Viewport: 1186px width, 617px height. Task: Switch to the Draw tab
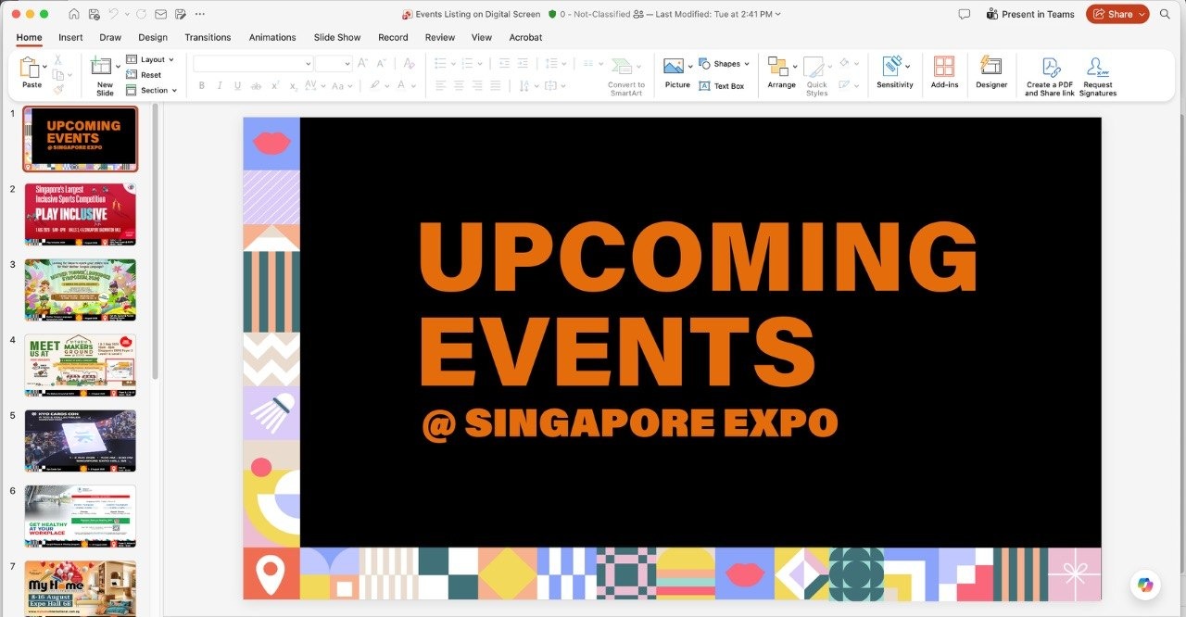[110, 37]
